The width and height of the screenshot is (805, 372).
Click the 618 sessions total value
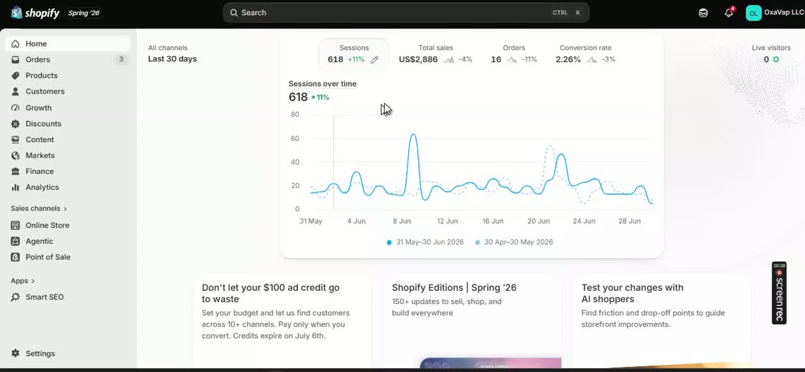[x=298, y=97]
